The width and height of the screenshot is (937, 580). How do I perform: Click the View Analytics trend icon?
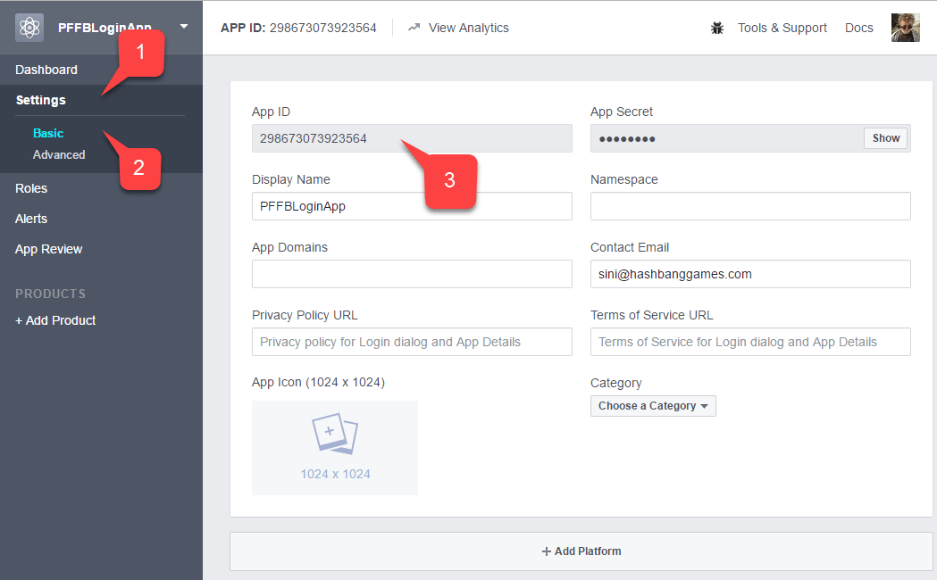414,28
